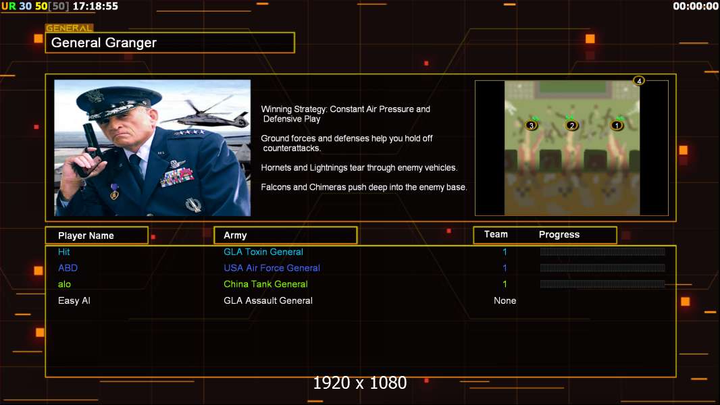Select the General Granger title box

click(x=170, y=43)
